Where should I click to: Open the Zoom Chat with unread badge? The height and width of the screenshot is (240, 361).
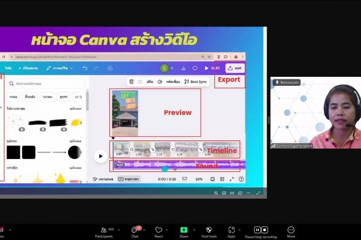pyautogui.click(x=135, y=232)
